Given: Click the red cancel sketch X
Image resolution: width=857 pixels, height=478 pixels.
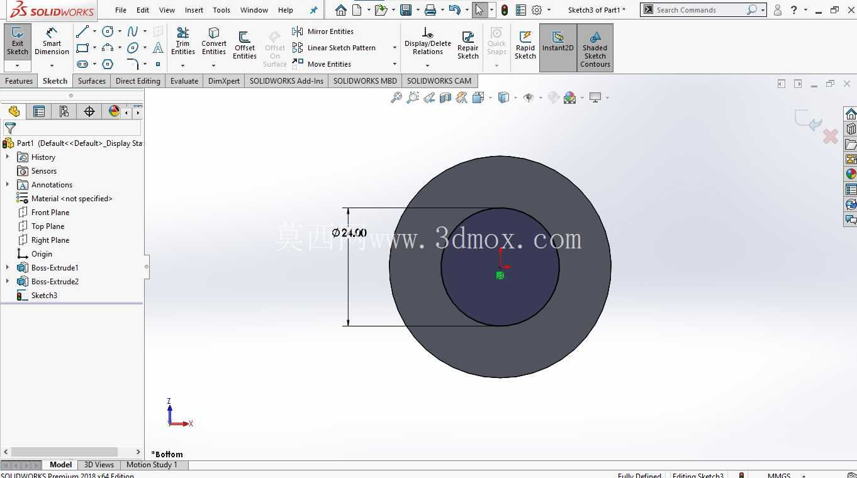Looking at the screenshot, I should tap(831, 136).
